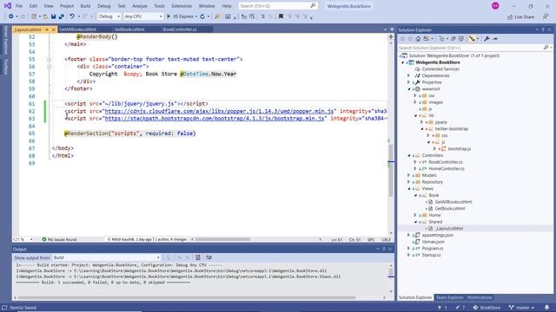Click the magnifier icon in Solution Explorer search
The height and width of the screenshot is (312, 556).
click(546, 48)
